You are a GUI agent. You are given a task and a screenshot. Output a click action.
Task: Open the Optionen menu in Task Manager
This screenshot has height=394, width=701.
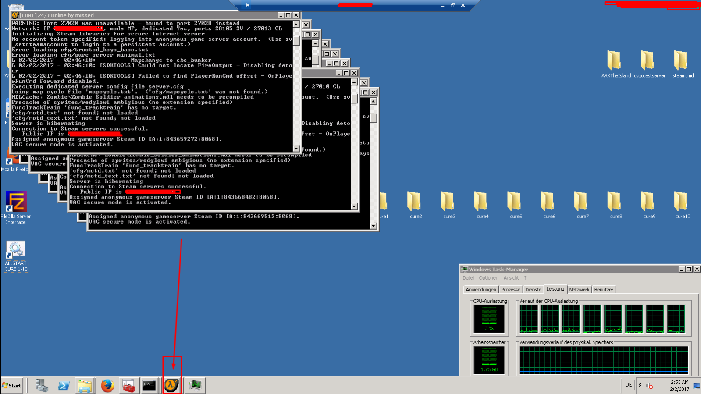click(488, 278)
